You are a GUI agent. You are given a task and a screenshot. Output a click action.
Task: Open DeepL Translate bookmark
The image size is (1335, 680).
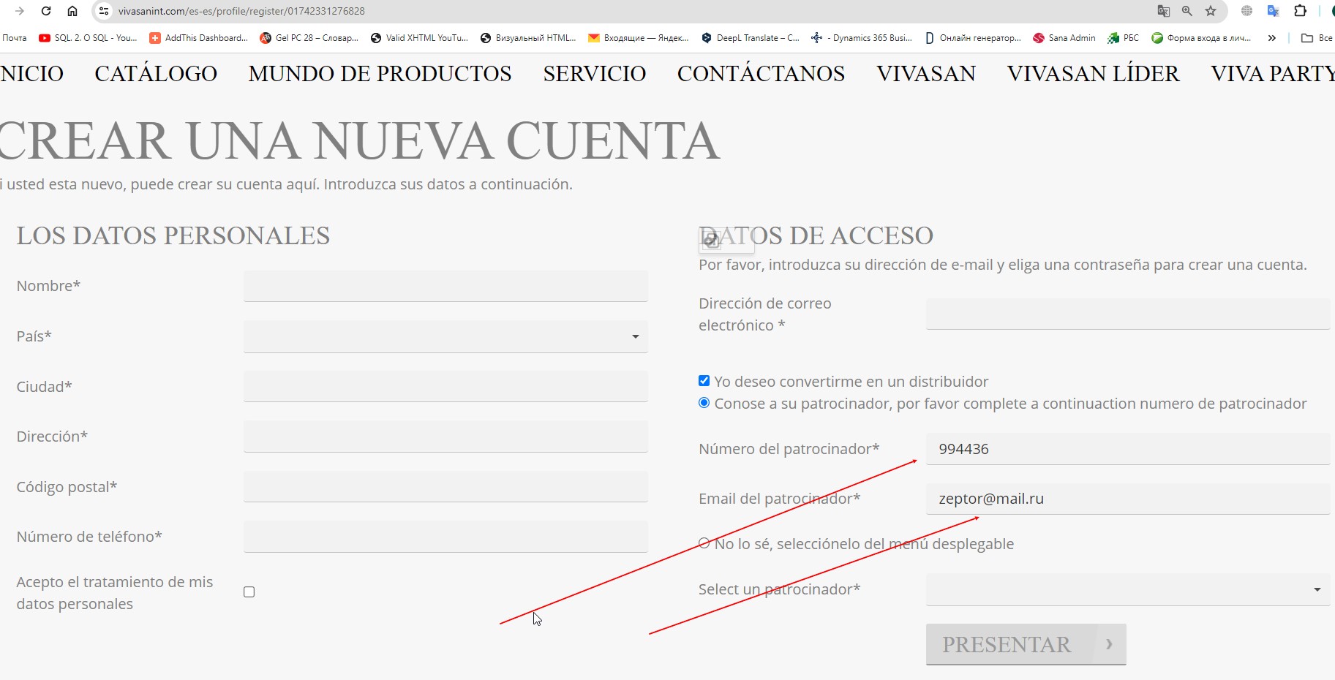[x=750, y=38]
